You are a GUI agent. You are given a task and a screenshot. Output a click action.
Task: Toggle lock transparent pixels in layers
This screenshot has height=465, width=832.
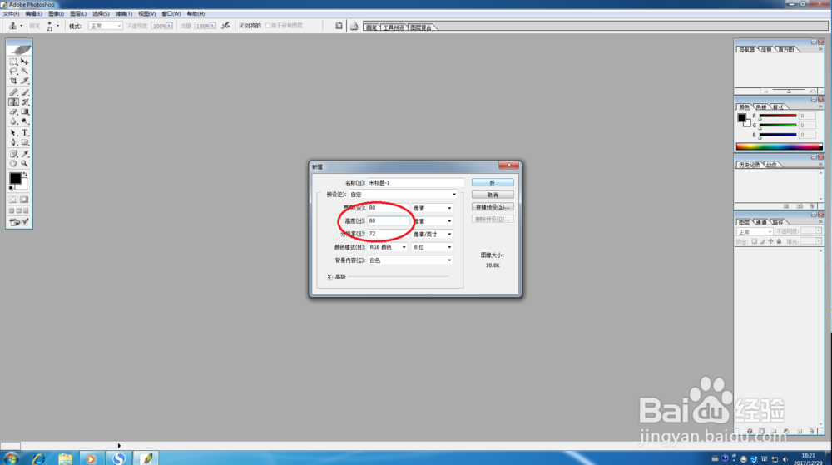(x=754, y=241)
